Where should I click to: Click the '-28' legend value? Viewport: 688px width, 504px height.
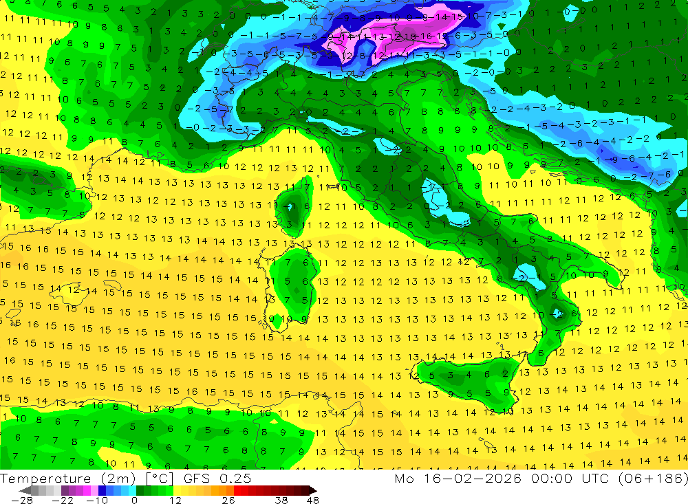tap(22, 500)
